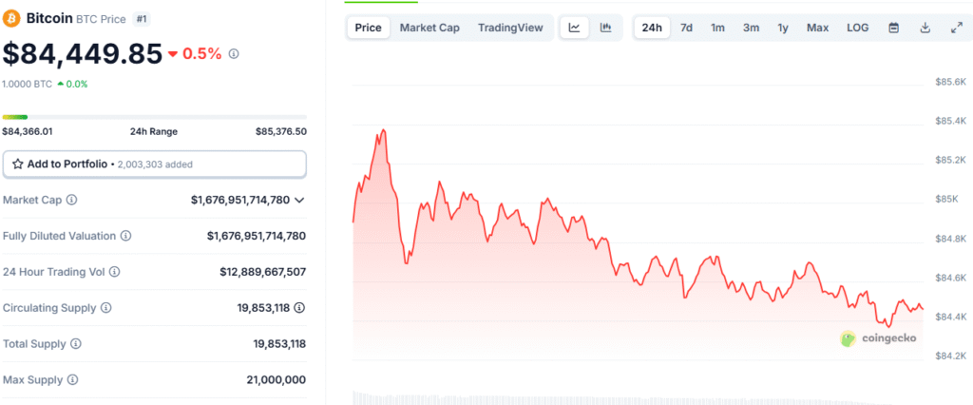973x405 pixels.
Task: Click the orange Bitcoin logo icon
Action: [11, 19]
